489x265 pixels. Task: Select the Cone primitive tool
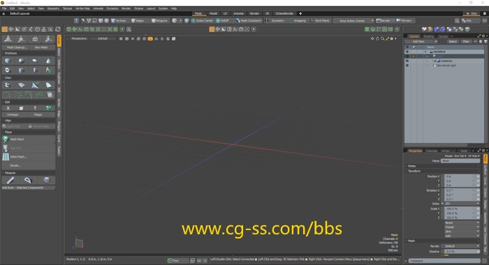[x=48, y=61]
